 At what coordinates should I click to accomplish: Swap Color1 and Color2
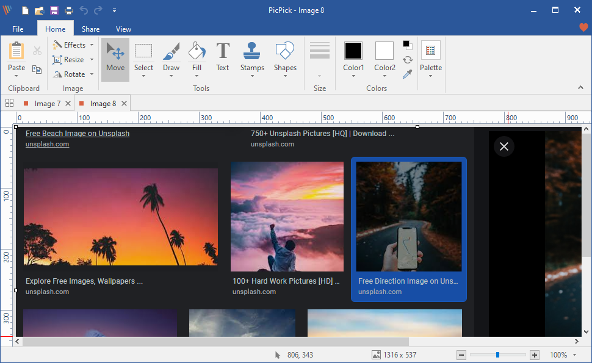(x=407, y=60)
